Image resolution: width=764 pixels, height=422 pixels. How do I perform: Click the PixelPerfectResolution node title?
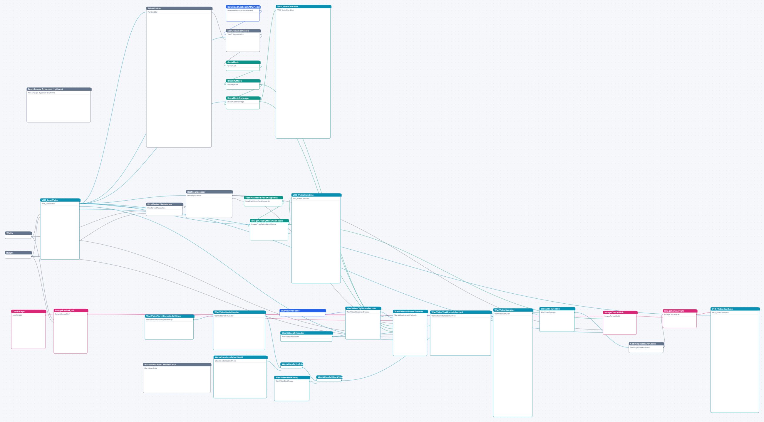(x=165, y=204)
